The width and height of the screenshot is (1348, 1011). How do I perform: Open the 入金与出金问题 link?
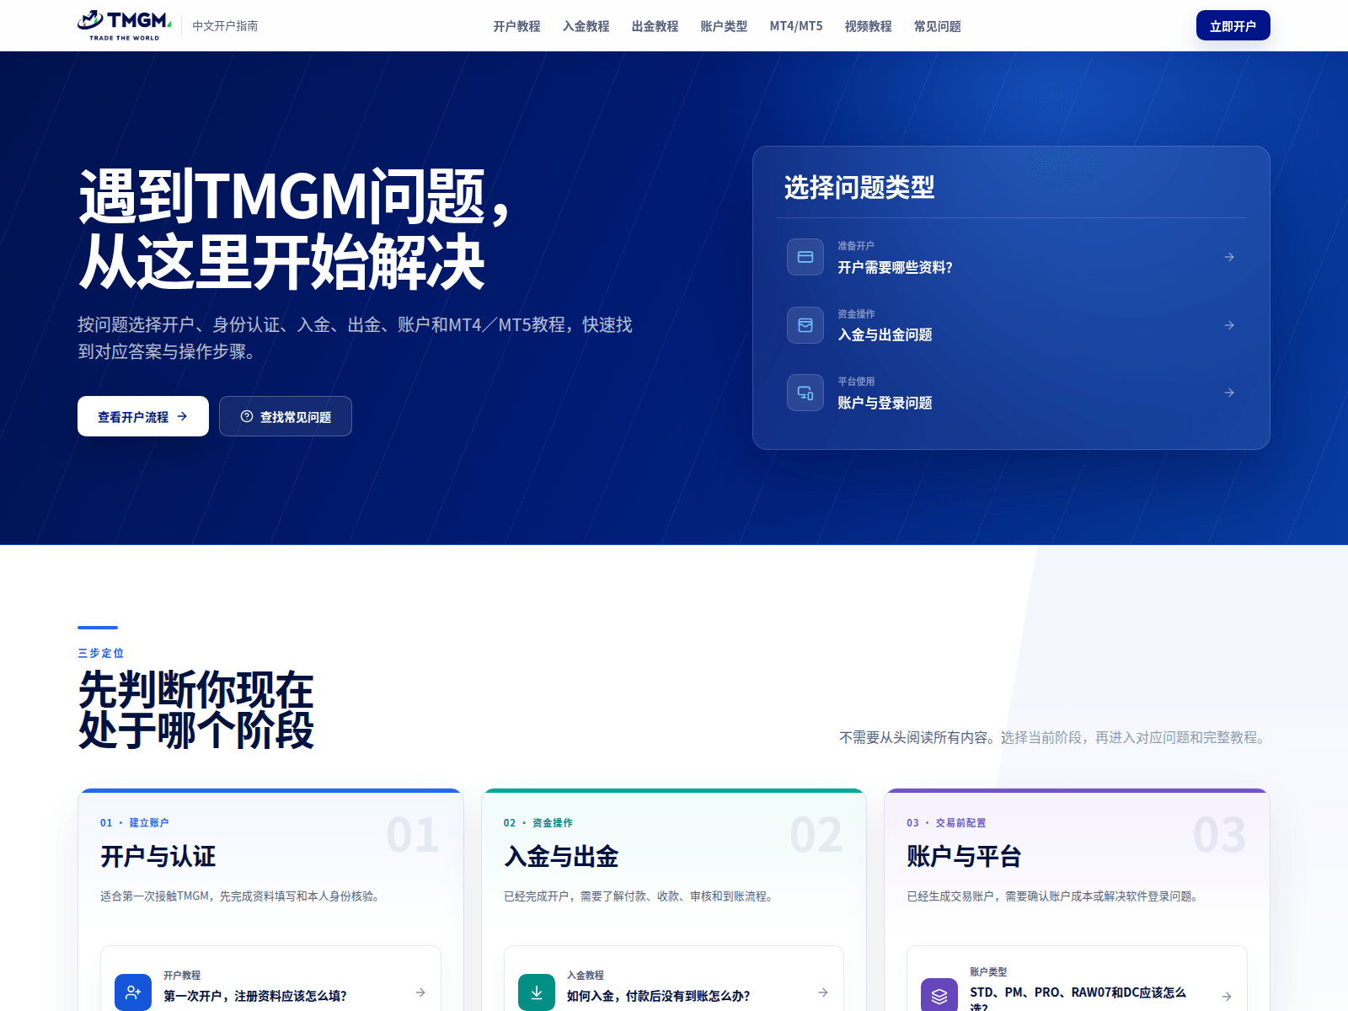tap(1010, 325)
